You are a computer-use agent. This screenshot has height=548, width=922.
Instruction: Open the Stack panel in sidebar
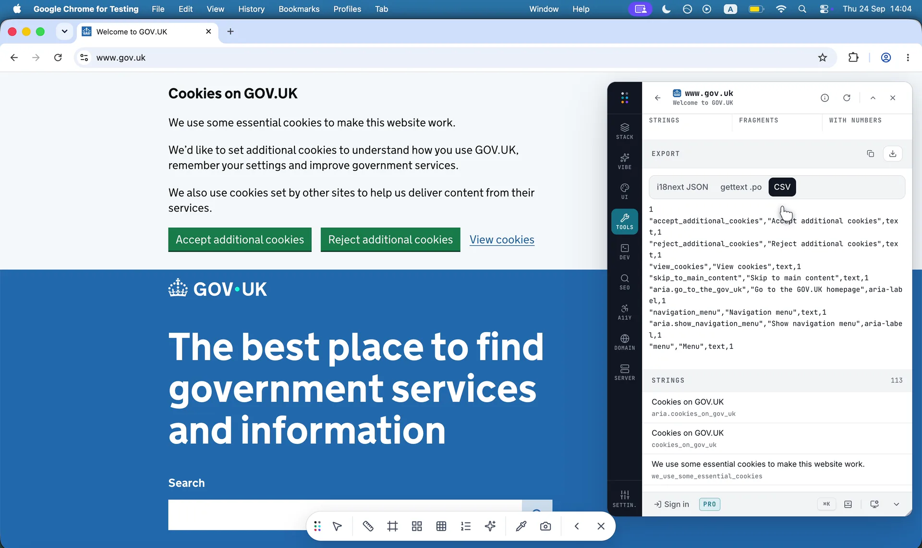pyautogui.click(x=624, y=131)
